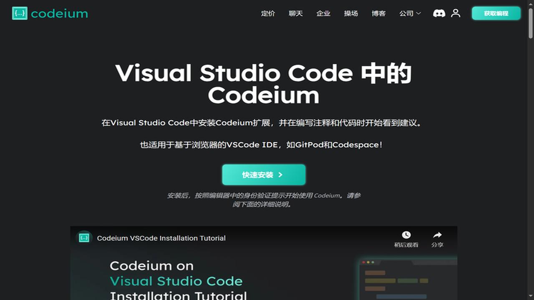Open the 聊天 chat menu item
Image resolution: width=534 pixels, height=300 pixels.
[295, 13]
